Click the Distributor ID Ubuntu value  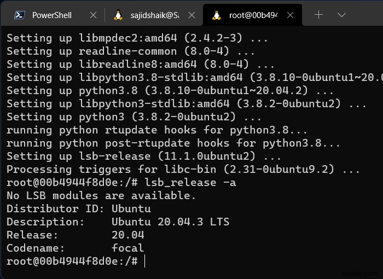tap(131, 209)
